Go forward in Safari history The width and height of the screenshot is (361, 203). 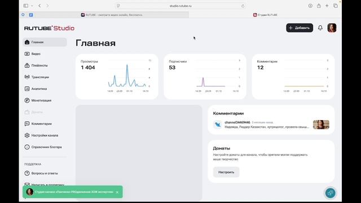coord(47,6)
